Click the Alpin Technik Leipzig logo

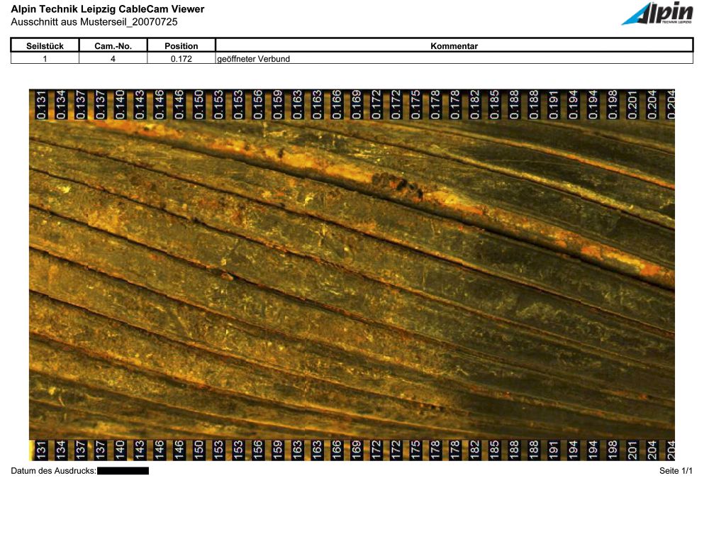click(657, 13)
